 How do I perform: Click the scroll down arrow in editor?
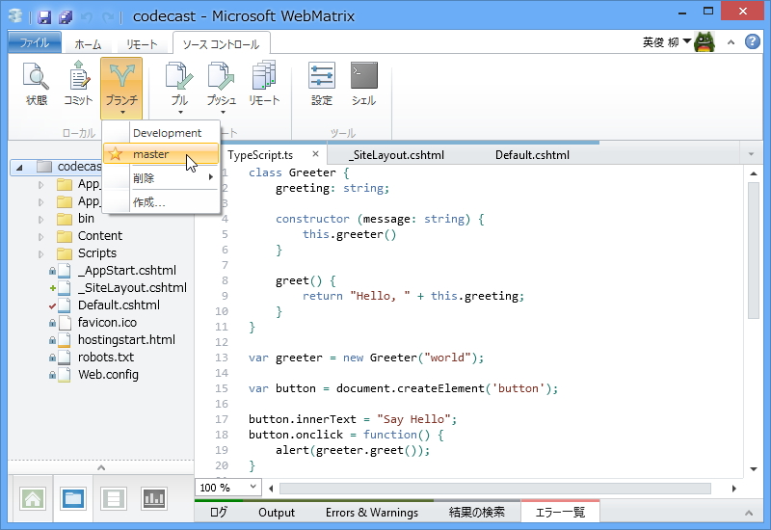[754, 469]
